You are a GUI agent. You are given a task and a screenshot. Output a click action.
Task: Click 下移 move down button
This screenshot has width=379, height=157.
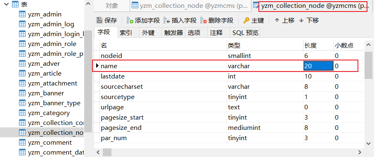[x=309, y=21]
